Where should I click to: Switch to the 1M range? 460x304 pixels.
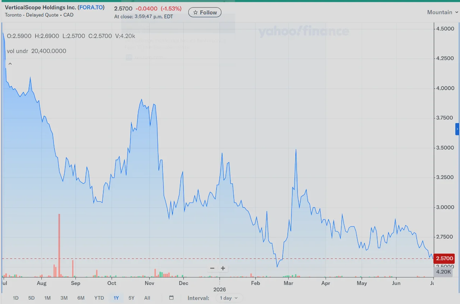coord(47,298)
